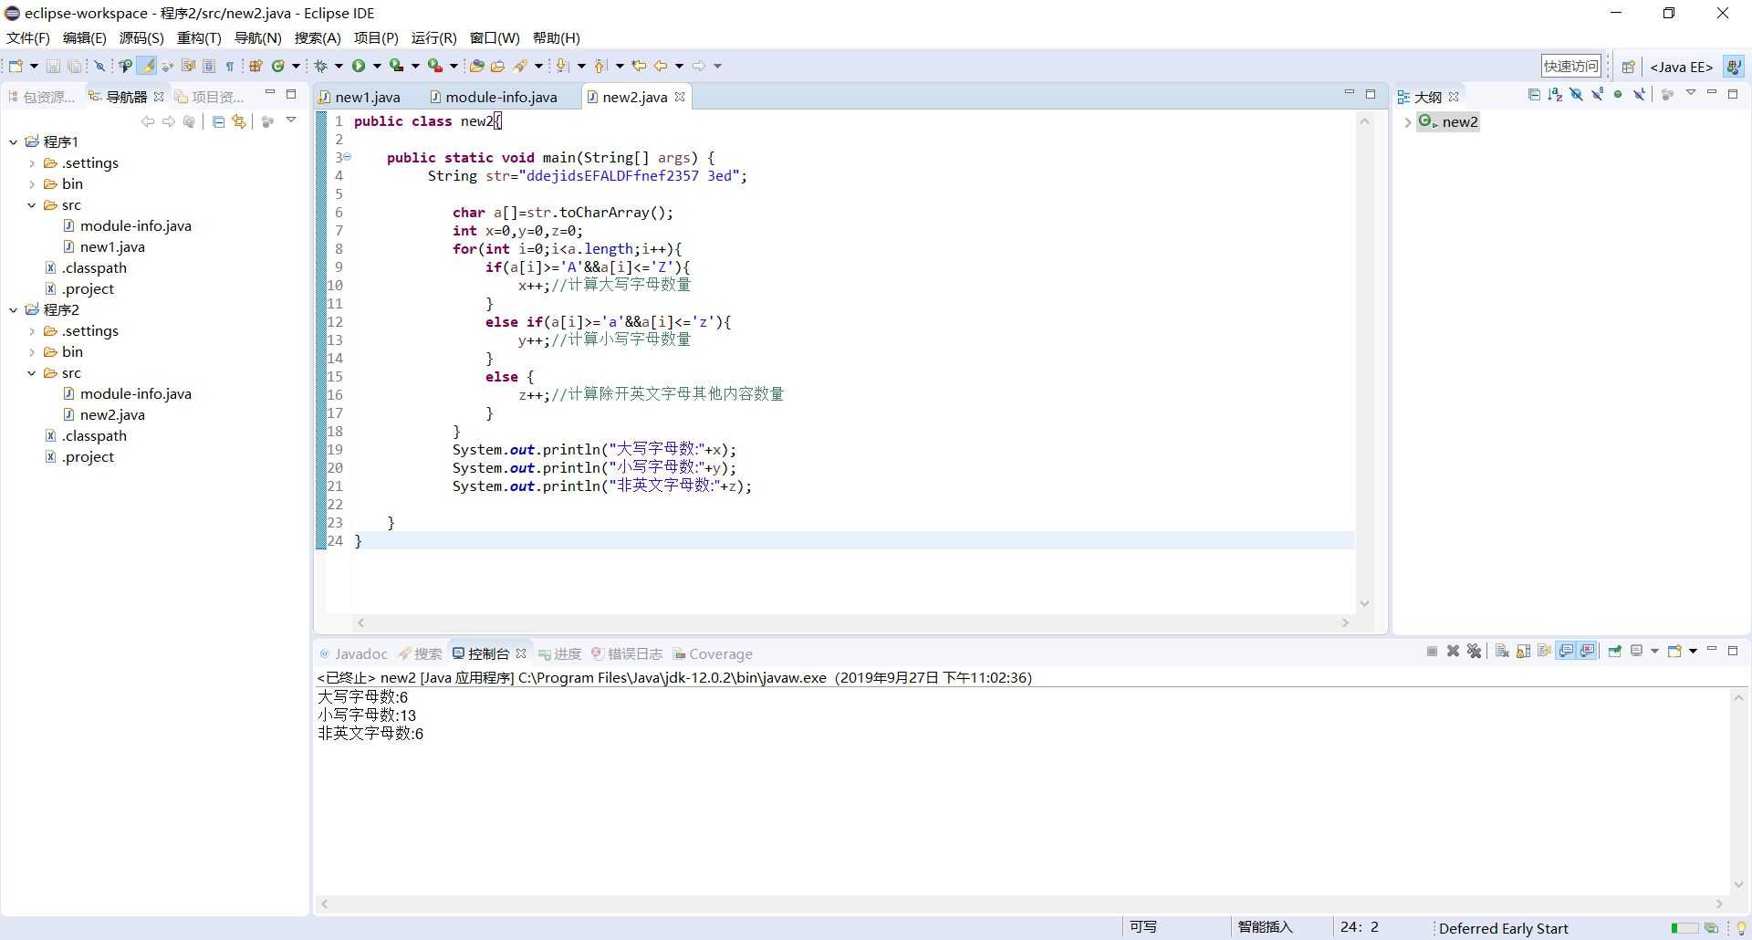Open the Debug button dropdown arrow
This screenshot has width=1752, height=940.
(x=339, y=66)
